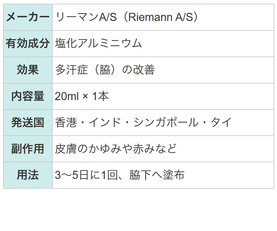Click the 脇下へ塗布 text
277x231 pixels.
[157, 175]
